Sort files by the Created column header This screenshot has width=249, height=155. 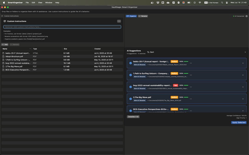tap(108, 49)
